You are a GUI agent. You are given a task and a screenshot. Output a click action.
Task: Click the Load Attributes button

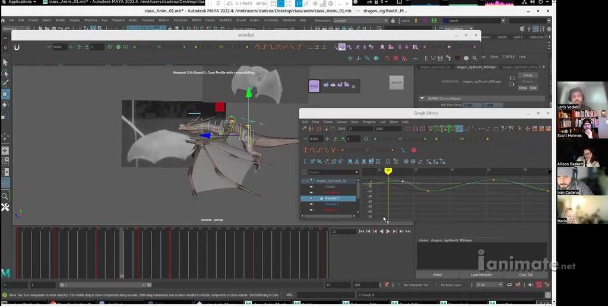click(482, 275)
